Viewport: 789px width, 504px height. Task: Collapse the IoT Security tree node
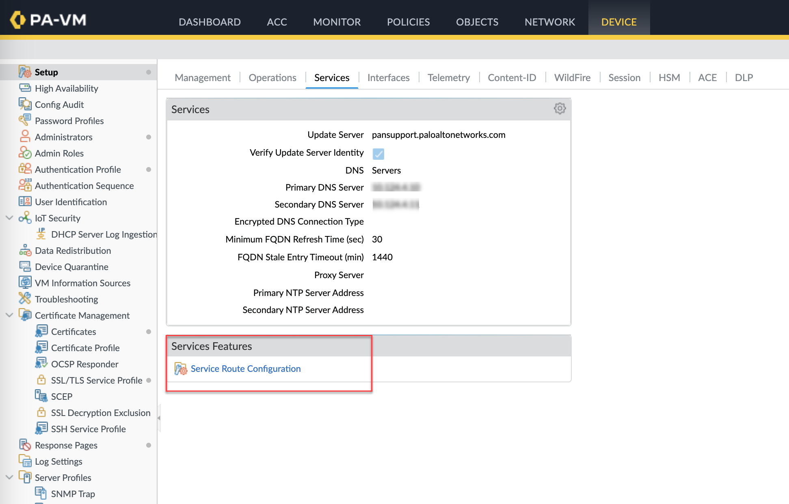pyautogui.click(x=9, y=218)
